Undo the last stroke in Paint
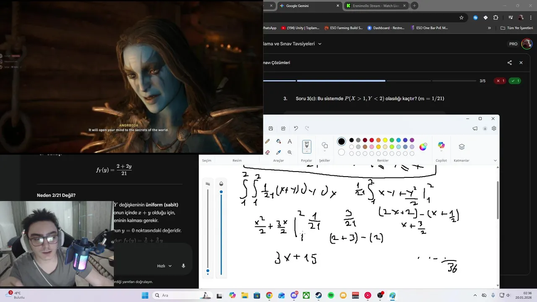Image resolution: width=537 pixels, height=302 pixels. tap(296, 128)
